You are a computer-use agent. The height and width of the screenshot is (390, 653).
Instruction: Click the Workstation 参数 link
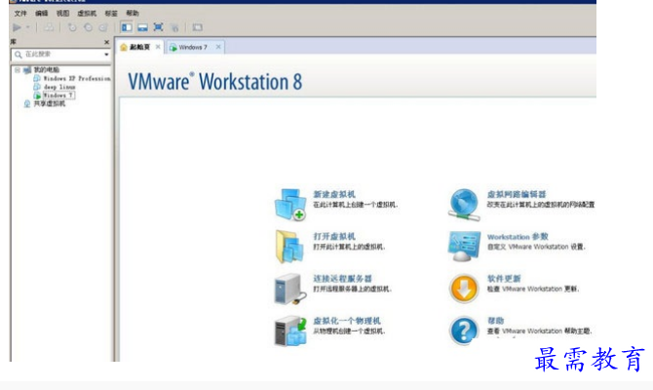(518, 237)
